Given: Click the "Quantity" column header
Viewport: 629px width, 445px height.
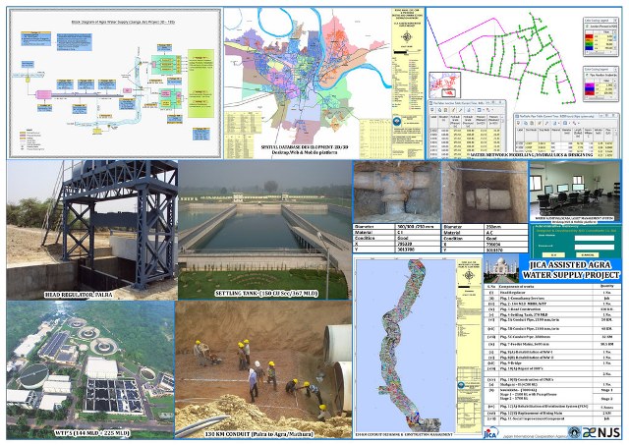Looking at the screenshot, I should tap(606, 287).
